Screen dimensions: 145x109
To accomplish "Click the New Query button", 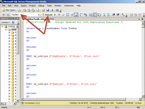I will pyautogui.click(x=9, y=10).
